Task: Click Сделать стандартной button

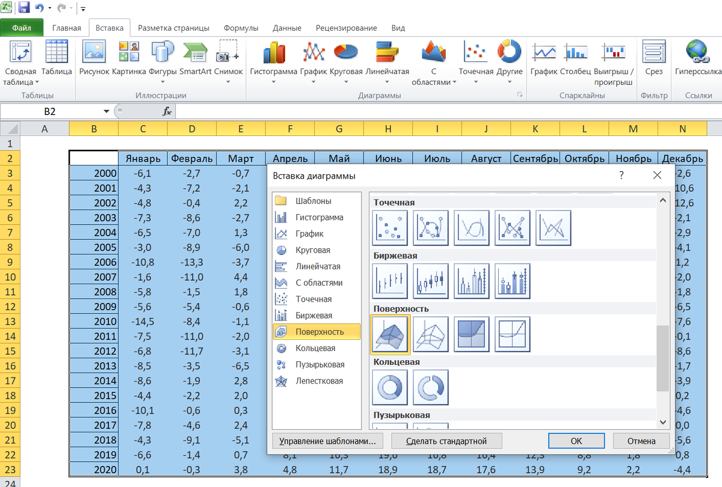Action: point(446,441)
